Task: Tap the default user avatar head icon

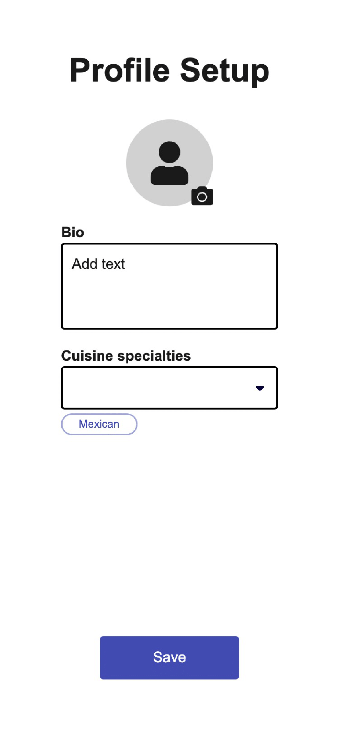Action: pyautogui.click(x=169, y=152)
